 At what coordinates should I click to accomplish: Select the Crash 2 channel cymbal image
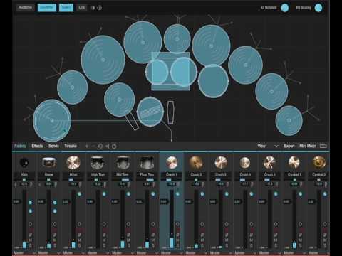click(196, 163)
